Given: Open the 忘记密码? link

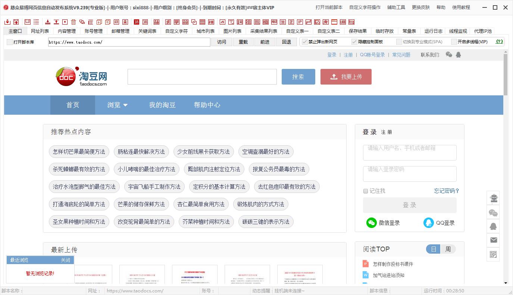Looking at the screenshot, I should [447, 191].
